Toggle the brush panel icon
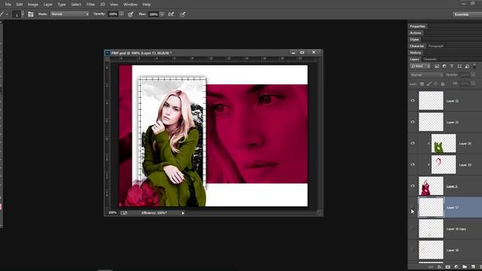The width and height of the screenshot is (482, 271). pos(30,14)
